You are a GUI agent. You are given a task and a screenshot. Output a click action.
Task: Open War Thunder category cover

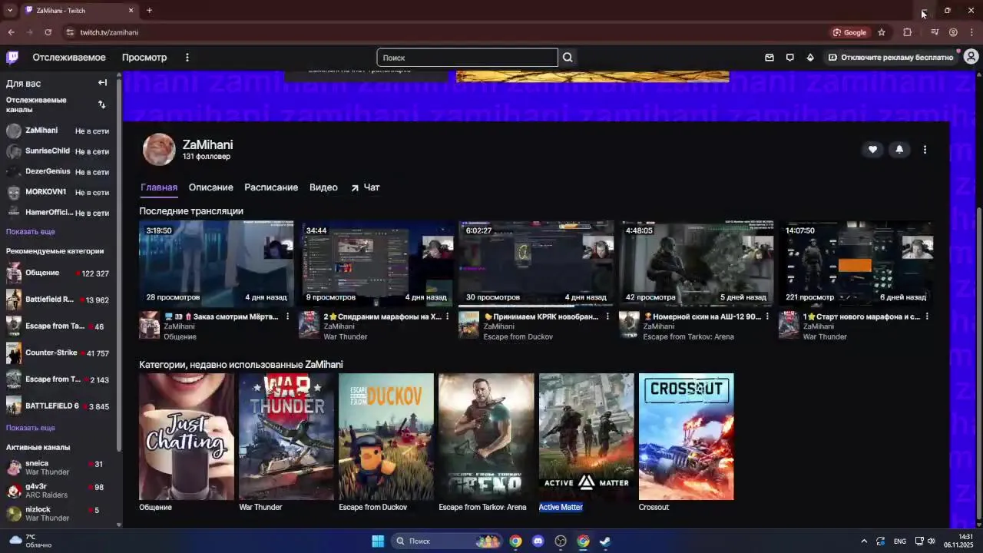(286, 436)
